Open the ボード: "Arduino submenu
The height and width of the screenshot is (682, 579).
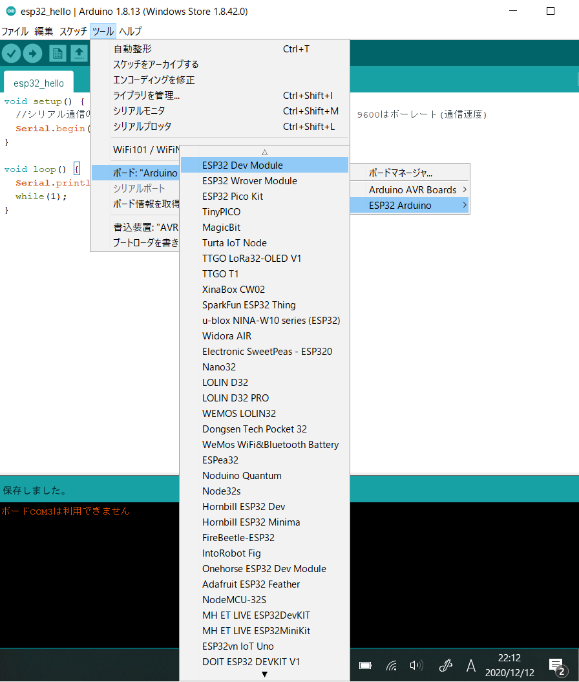pos(136,173)
